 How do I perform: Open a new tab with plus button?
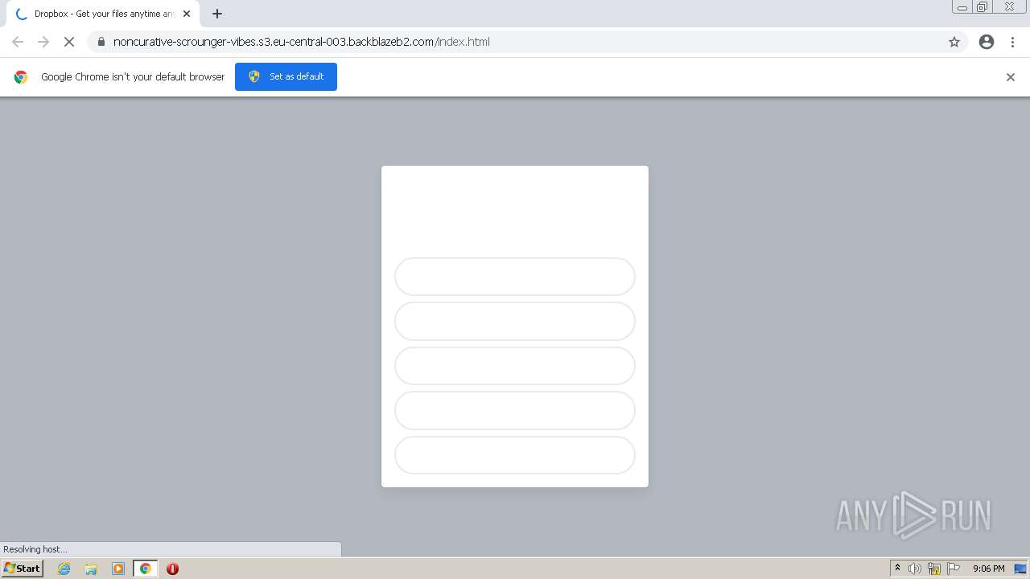[217, 14]
